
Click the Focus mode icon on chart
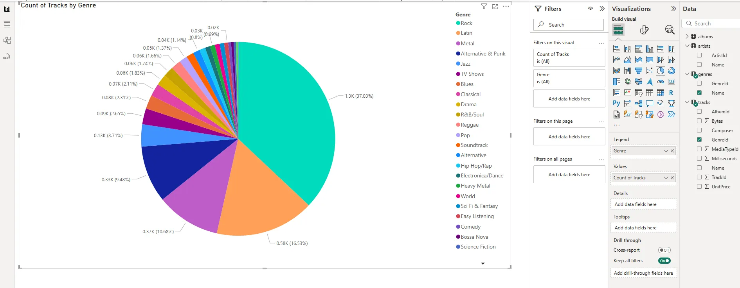[x=495, y=7]
